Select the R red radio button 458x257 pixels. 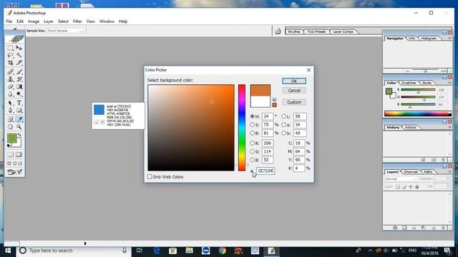point(252,143)
